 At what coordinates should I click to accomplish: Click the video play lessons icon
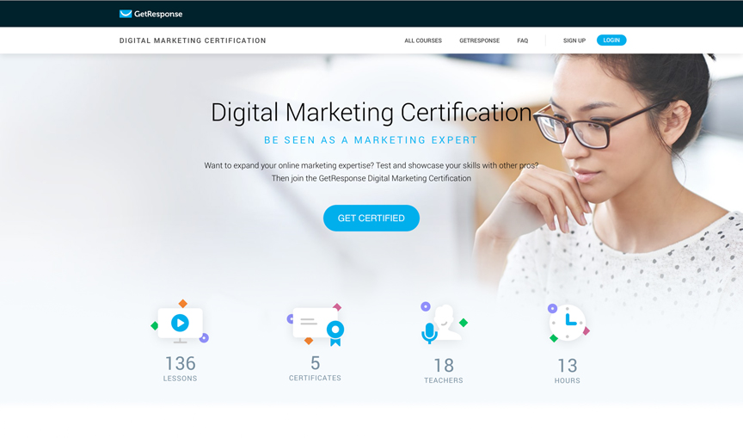pyautogui.click(x=180, y=323)
